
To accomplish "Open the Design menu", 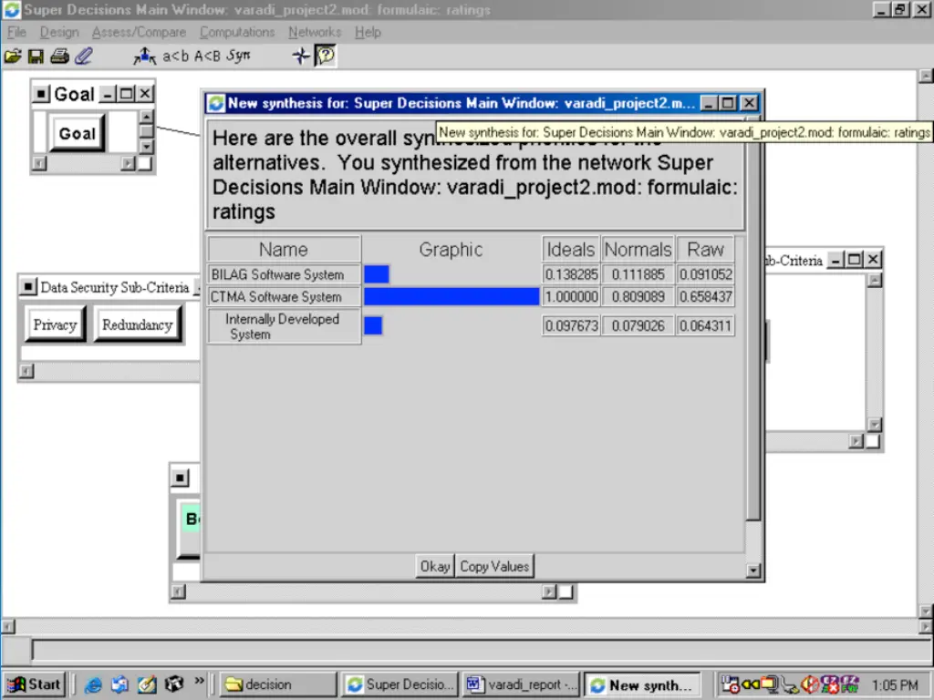I will (x=59, y=32).
